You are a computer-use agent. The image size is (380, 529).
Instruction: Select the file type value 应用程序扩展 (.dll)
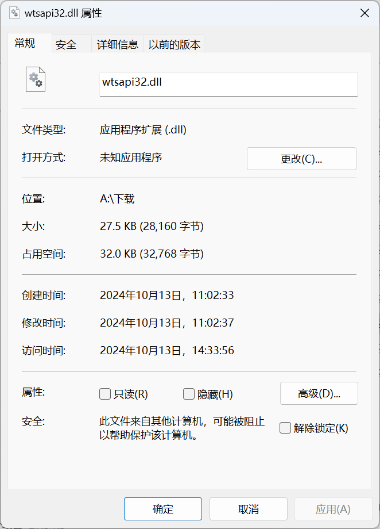(143, 130)
